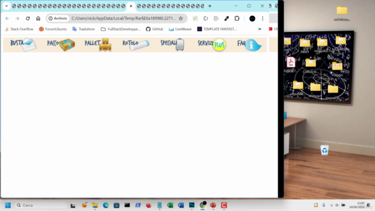The width and height of the screenshot is (375, 211).
Task: Go forward with the browser forward arrow
Action: coord(17,18)
